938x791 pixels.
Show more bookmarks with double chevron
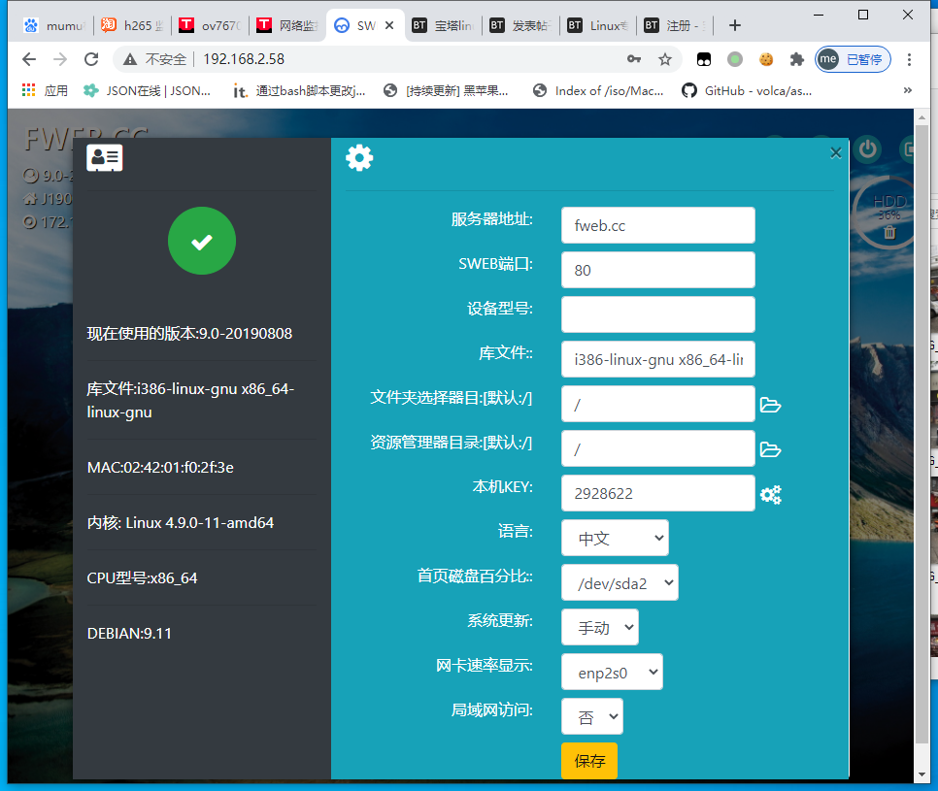tap(908, 90)
